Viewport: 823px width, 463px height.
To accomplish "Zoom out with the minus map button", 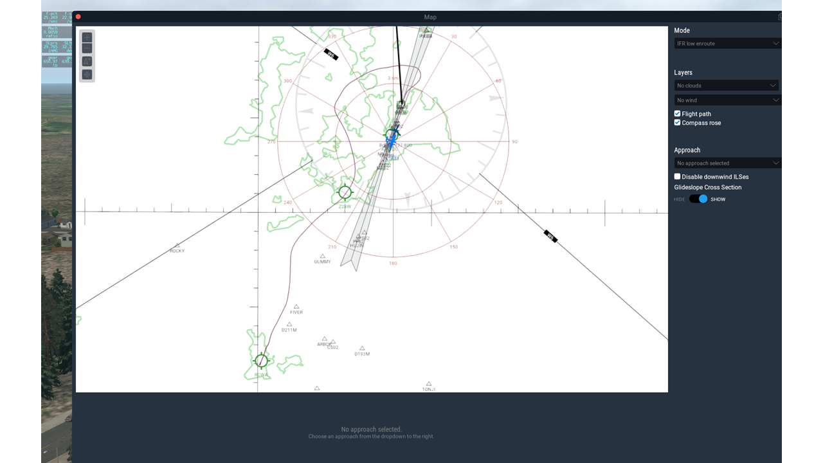I will coord(87,49).
